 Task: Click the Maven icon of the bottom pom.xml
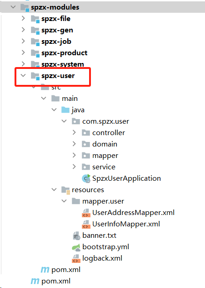point(35,281)
